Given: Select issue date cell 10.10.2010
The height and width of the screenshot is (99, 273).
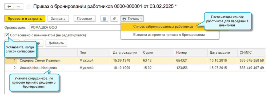Looking at the screenshot, I should tap(222, 61).
